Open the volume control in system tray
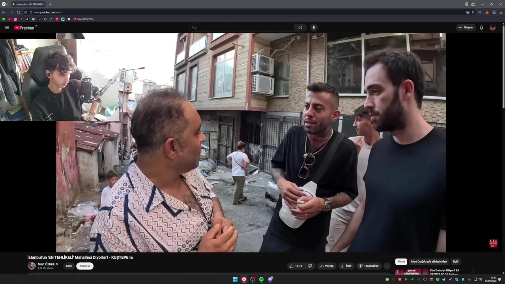Image resolution: width=505 pixels, height=284 pixels. pyautogui.click(x=480, y=279)
